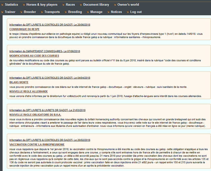This screenshot has width=211, height=171.
Task: Click the arrow icon beside Document library
Action: [x=80, y=5]
